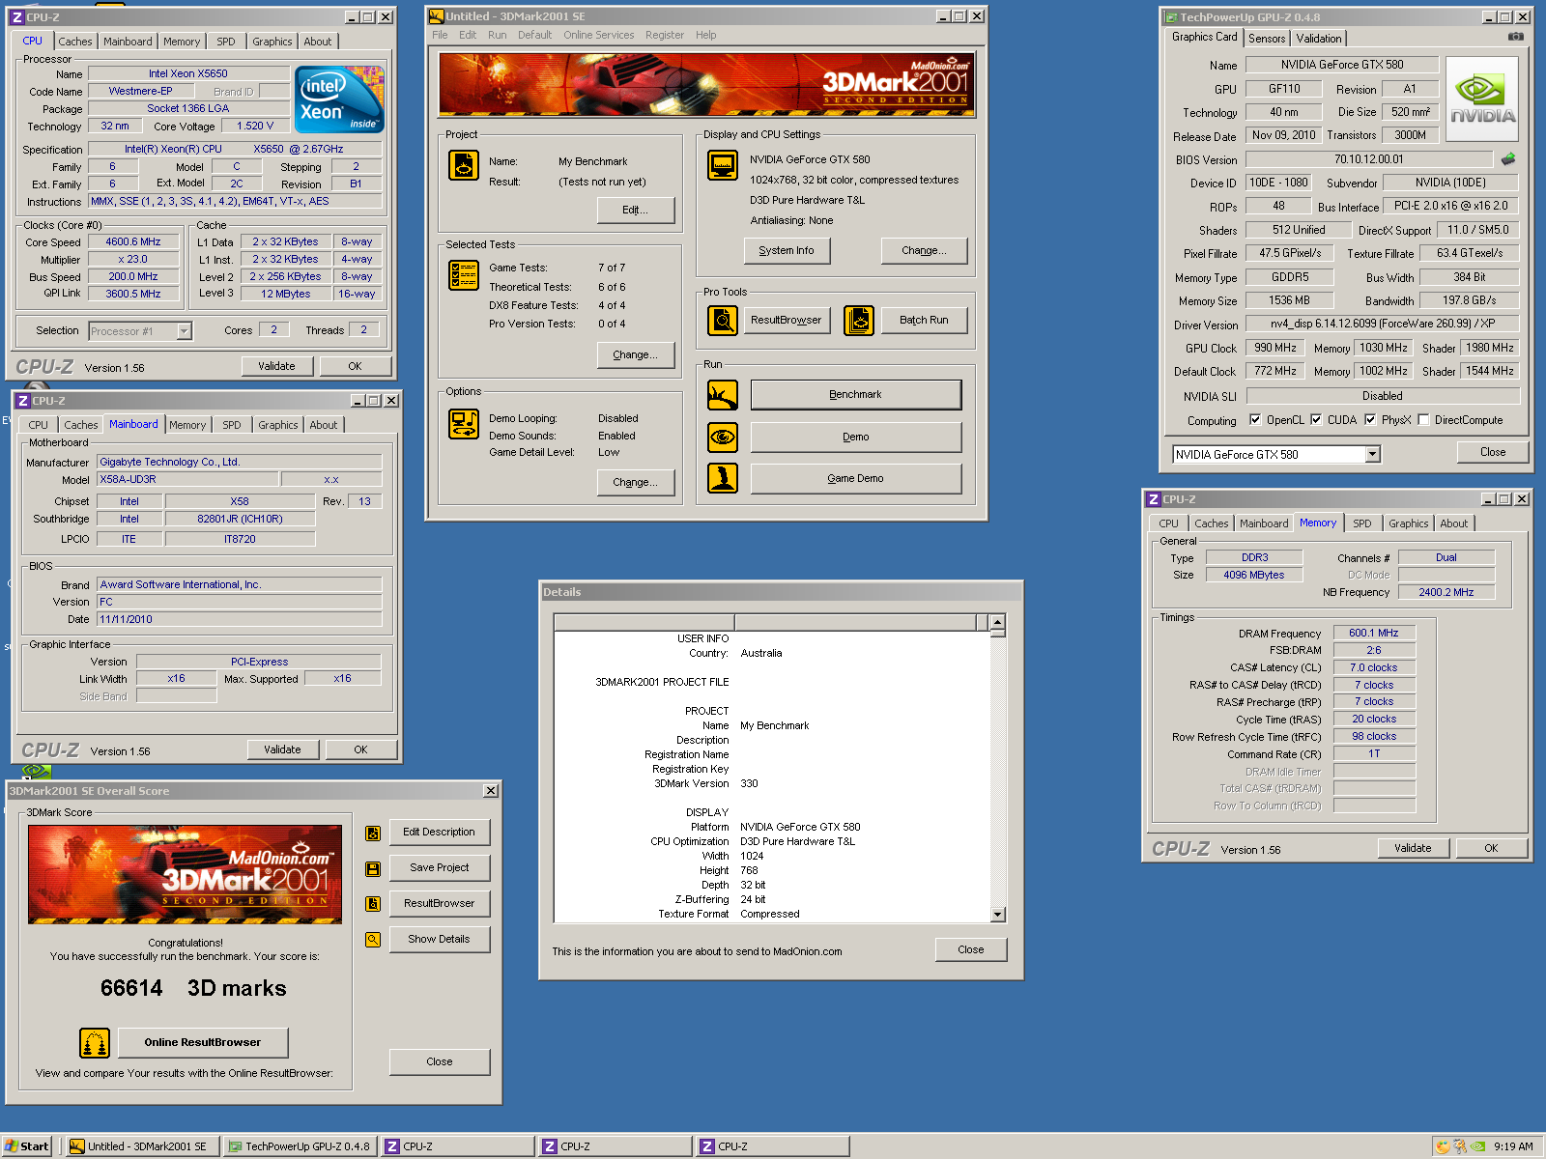1546x1159 pixels.
Task: Switch to the Sensors tab in GPU-Z
Action: click(x=1267, y=39)
